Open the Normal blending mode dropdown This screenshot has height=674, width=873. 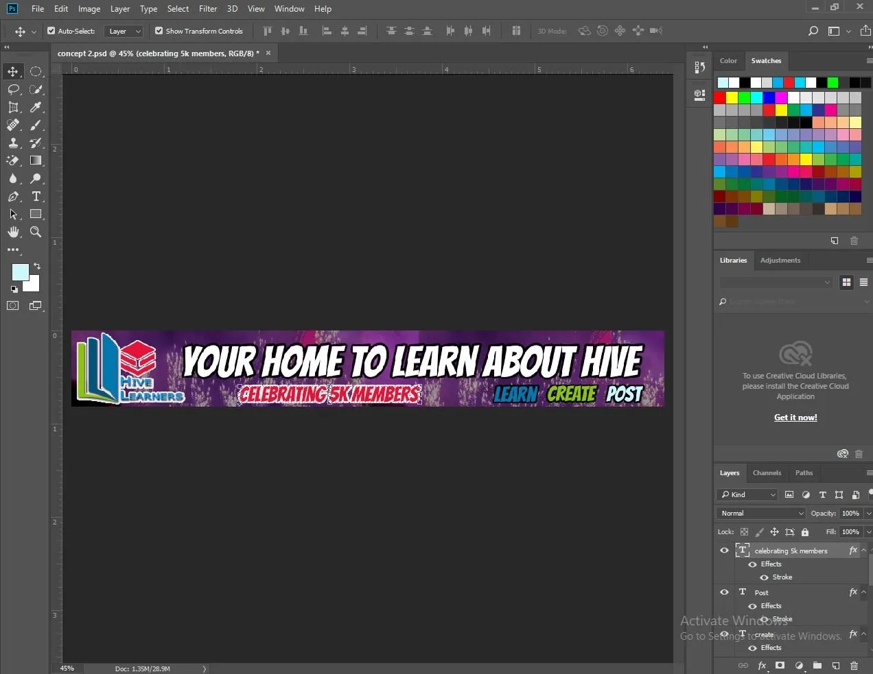(760, 513)
